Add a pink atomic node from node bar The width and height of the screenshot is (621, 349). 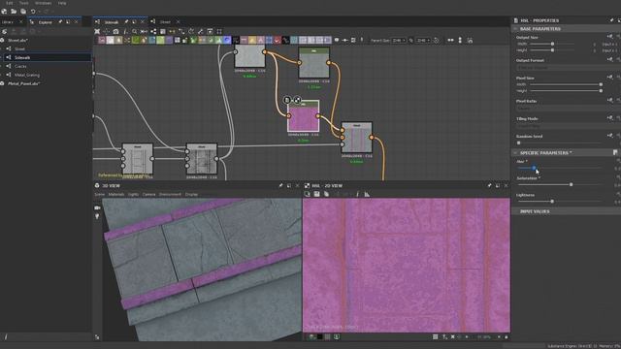point(102,40)
